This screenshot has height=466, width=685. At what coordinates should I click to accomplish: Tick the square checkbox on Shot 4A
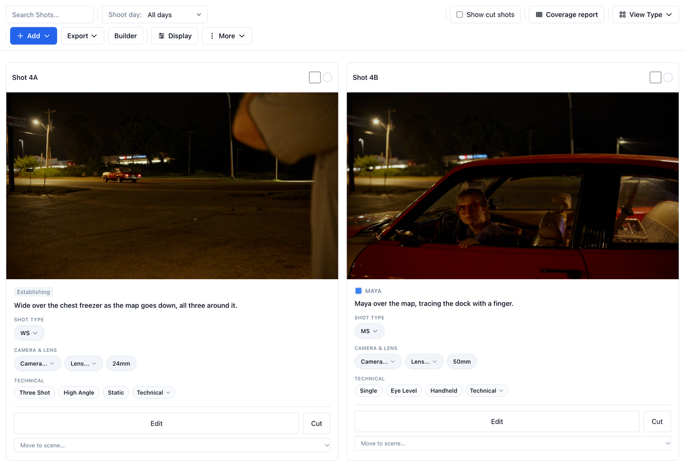click(x=315, y=77)
